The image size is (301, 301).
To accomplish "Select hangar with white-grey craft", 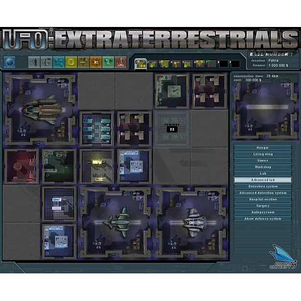I will click(x=191, y=223).
